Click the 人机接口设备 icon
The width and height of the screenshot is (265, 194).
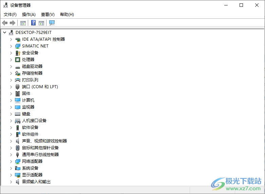click(18, 121)
